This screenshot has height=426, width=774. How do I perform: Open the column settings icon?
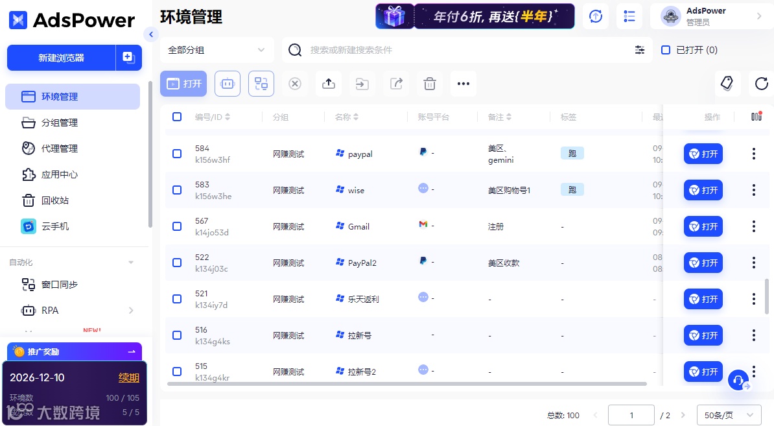tap(756, 117)
